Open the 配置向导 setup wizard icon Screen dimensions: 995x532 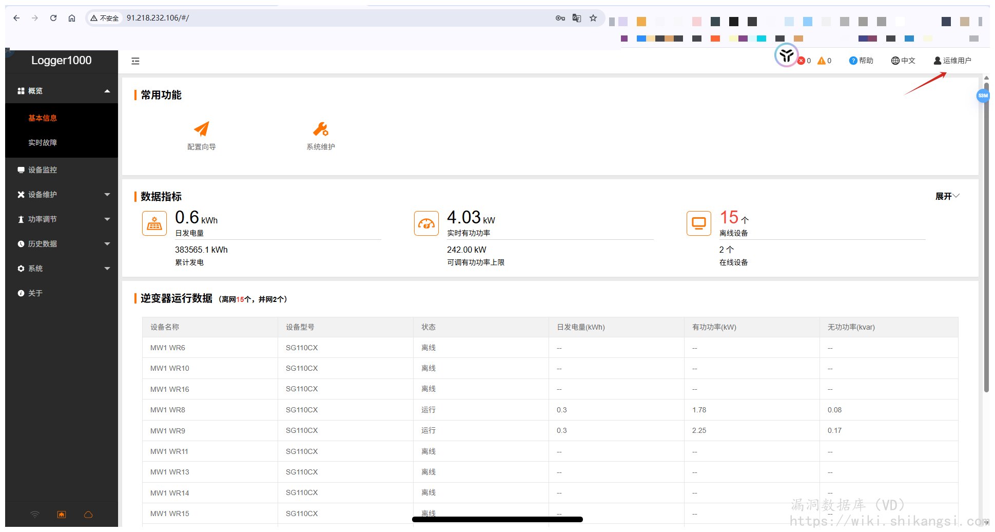(202, 129)
